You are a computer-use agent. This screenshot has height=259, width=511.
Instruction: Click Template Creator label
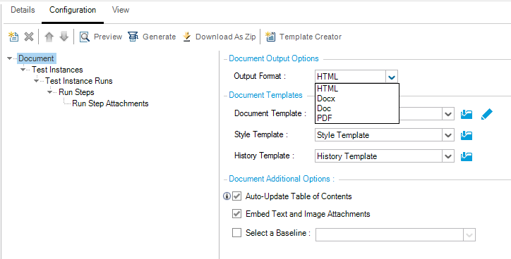(311, 37)
